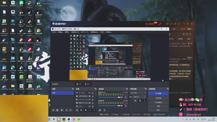Undock the 控制按钮 panel
The height and width of the screenshot is (122, 217).
coord(168,89)
